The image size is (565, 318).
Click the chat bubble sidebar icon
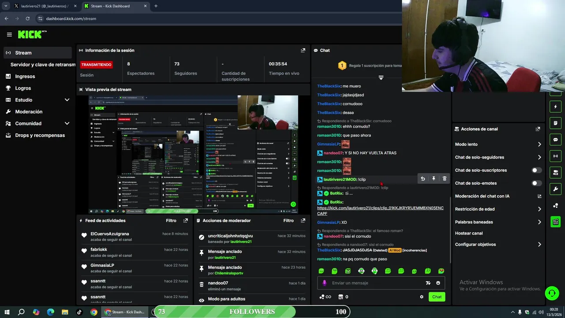tap(555, 140)
